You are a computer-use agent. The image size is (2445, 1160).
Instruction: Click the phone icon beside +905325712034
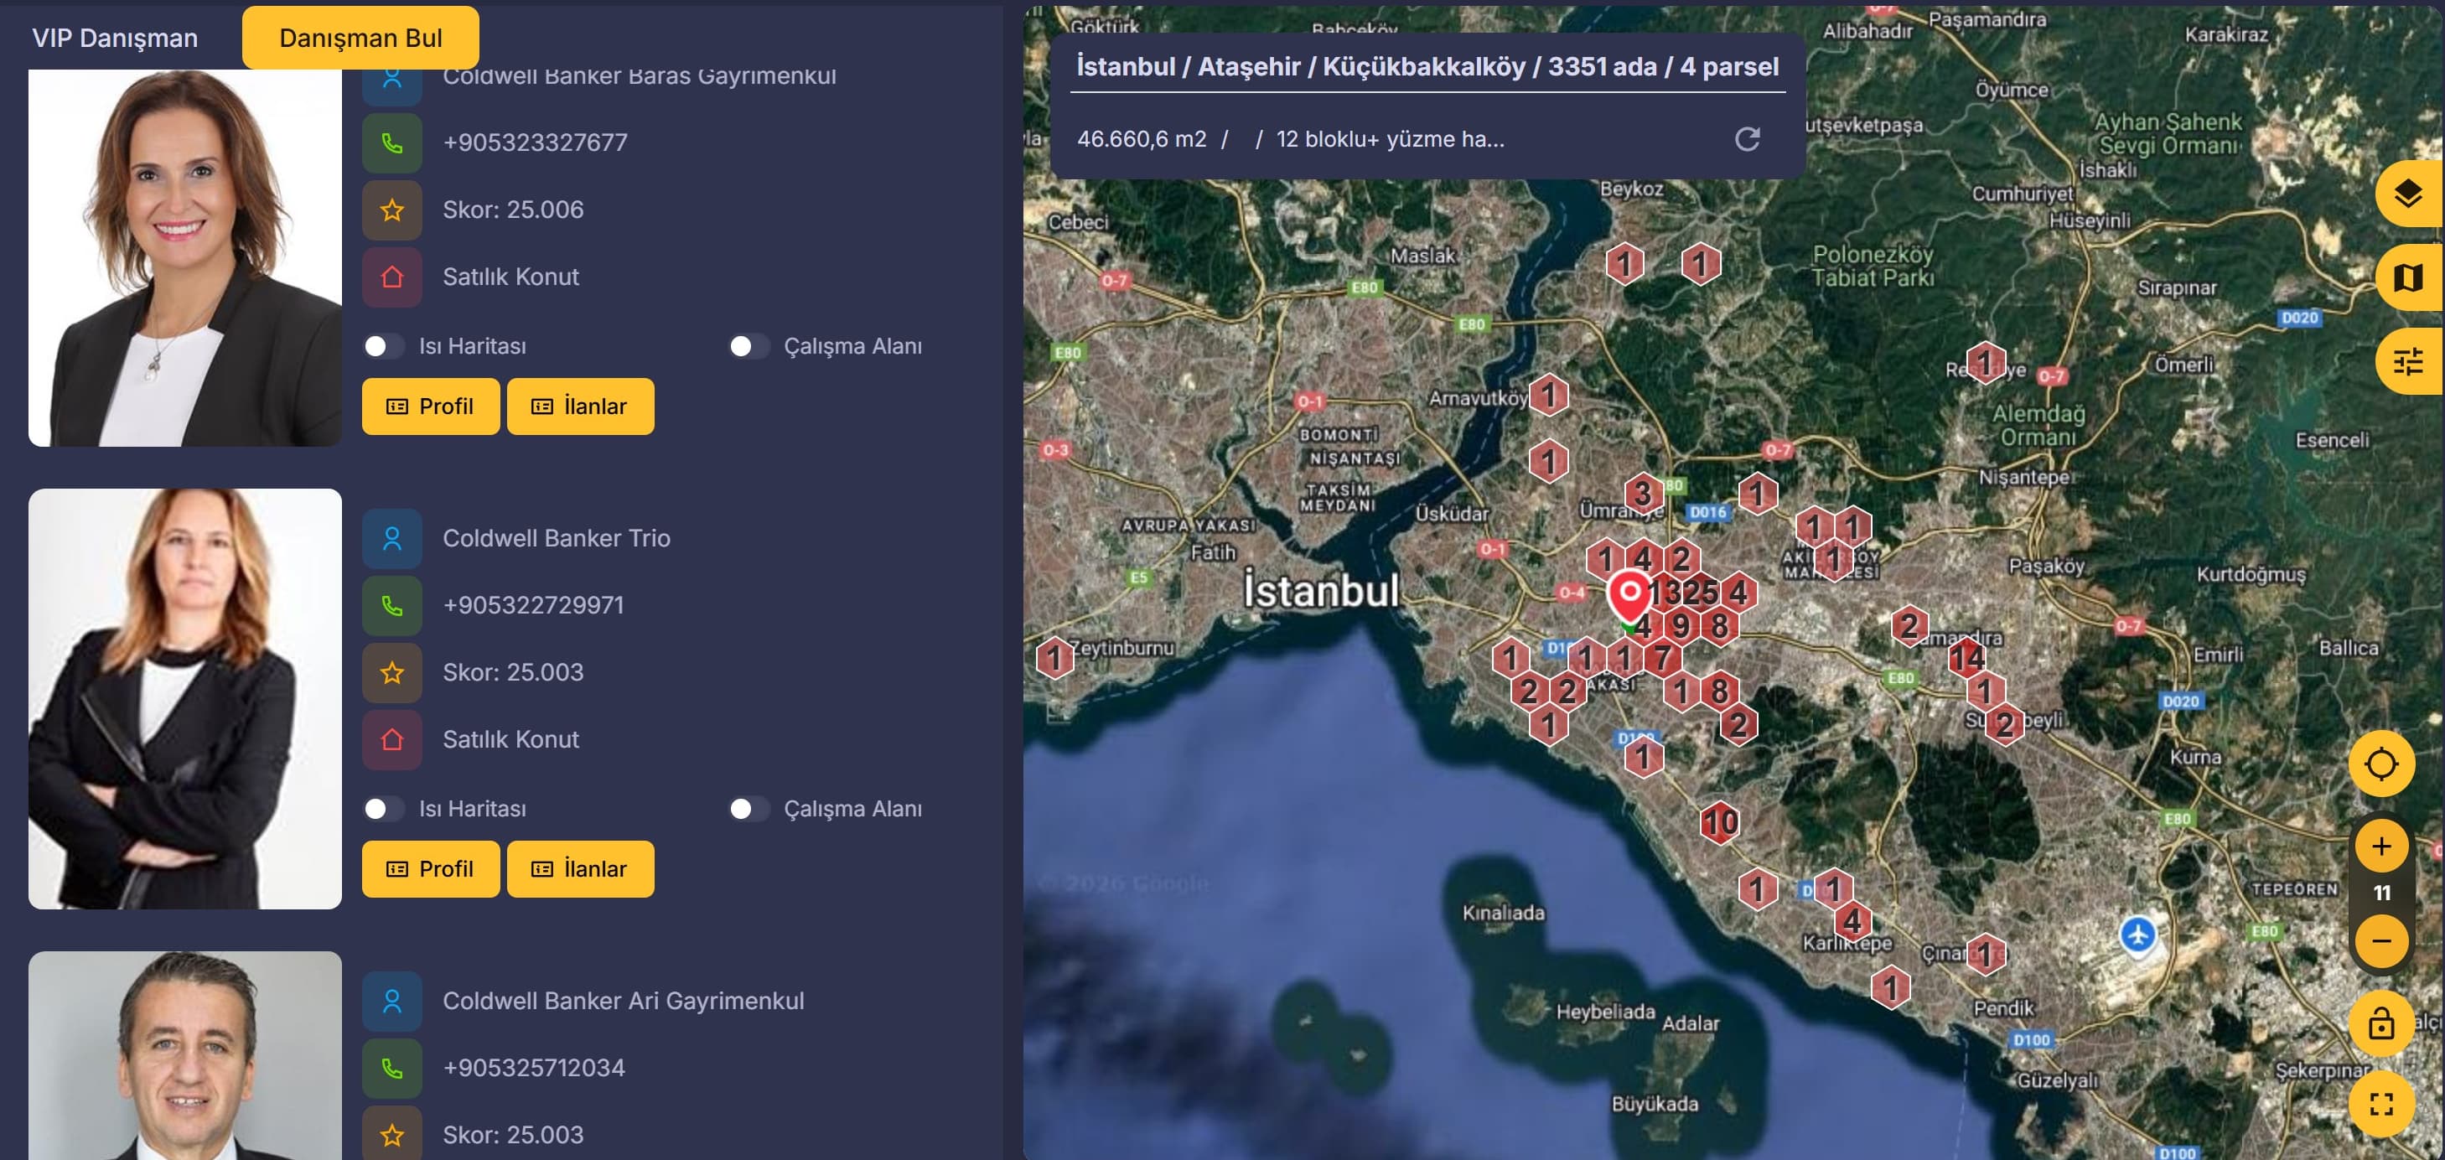pyautogui.click(x=392, y=1068)
